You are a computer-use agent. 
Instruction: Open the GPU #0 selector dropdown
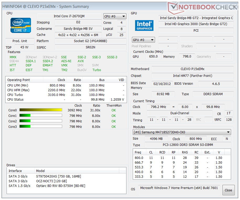coord(143,40)
